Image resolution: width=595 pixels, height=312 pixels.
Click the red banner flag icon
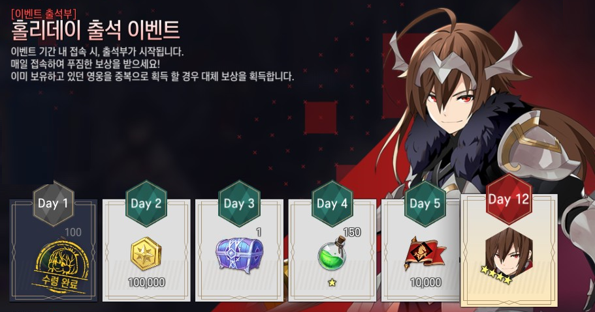[425, 253]
